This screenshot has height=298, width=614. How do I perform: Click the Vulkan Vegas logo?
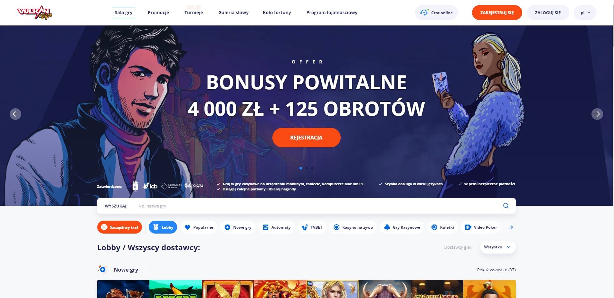pos(34,13)
